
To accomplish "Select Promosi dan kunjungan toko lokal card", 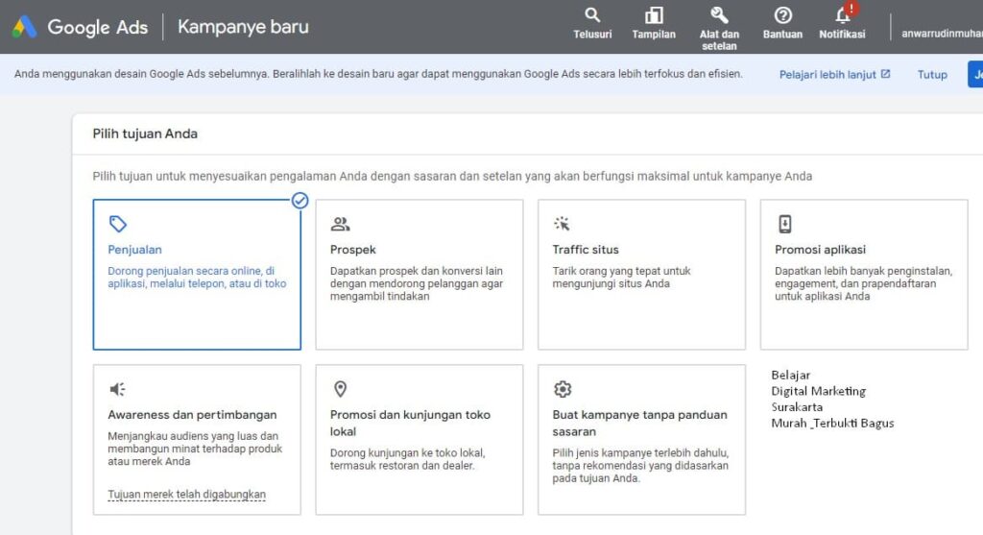I will 420,440.
